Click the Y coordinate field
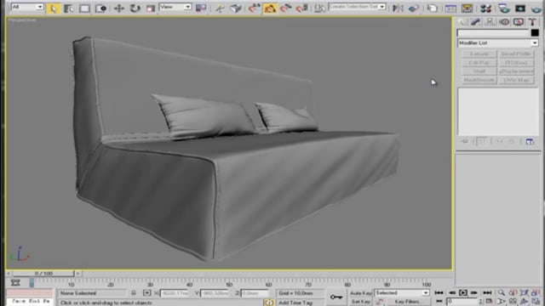The height and width of the screenshot is (306, 545). click(215, 293)
